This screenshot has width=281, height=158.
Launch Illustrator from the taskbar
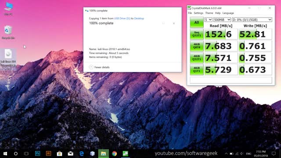(x=48, y=154)
